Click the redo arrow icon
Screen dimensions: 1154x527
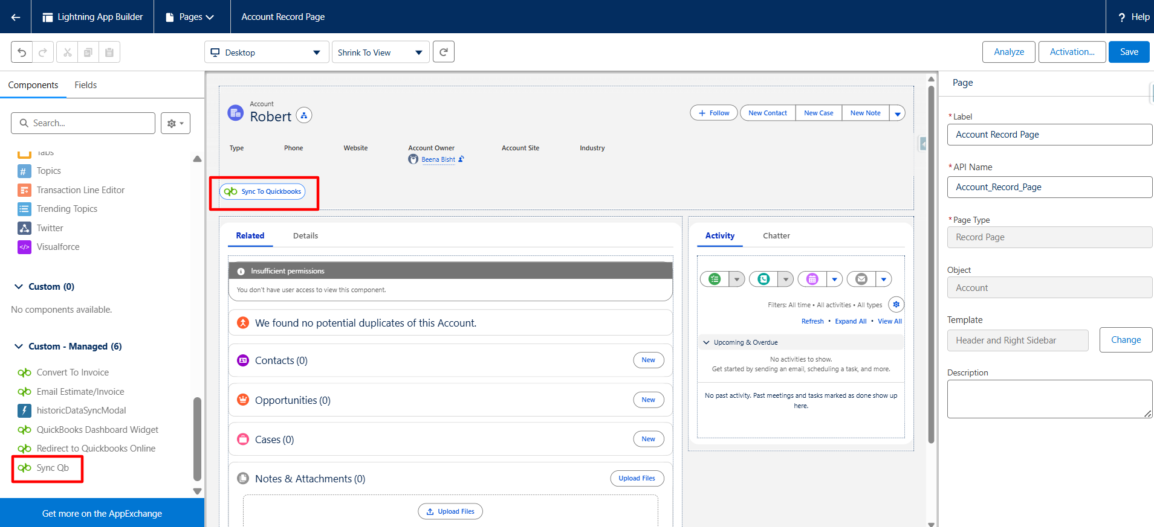click(x=43, y=53)
